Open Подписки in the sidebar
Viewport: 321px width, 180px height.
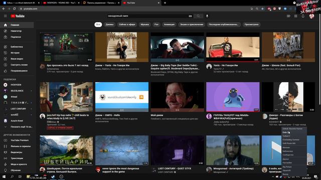pyautogui.click(x=17, y=37)
